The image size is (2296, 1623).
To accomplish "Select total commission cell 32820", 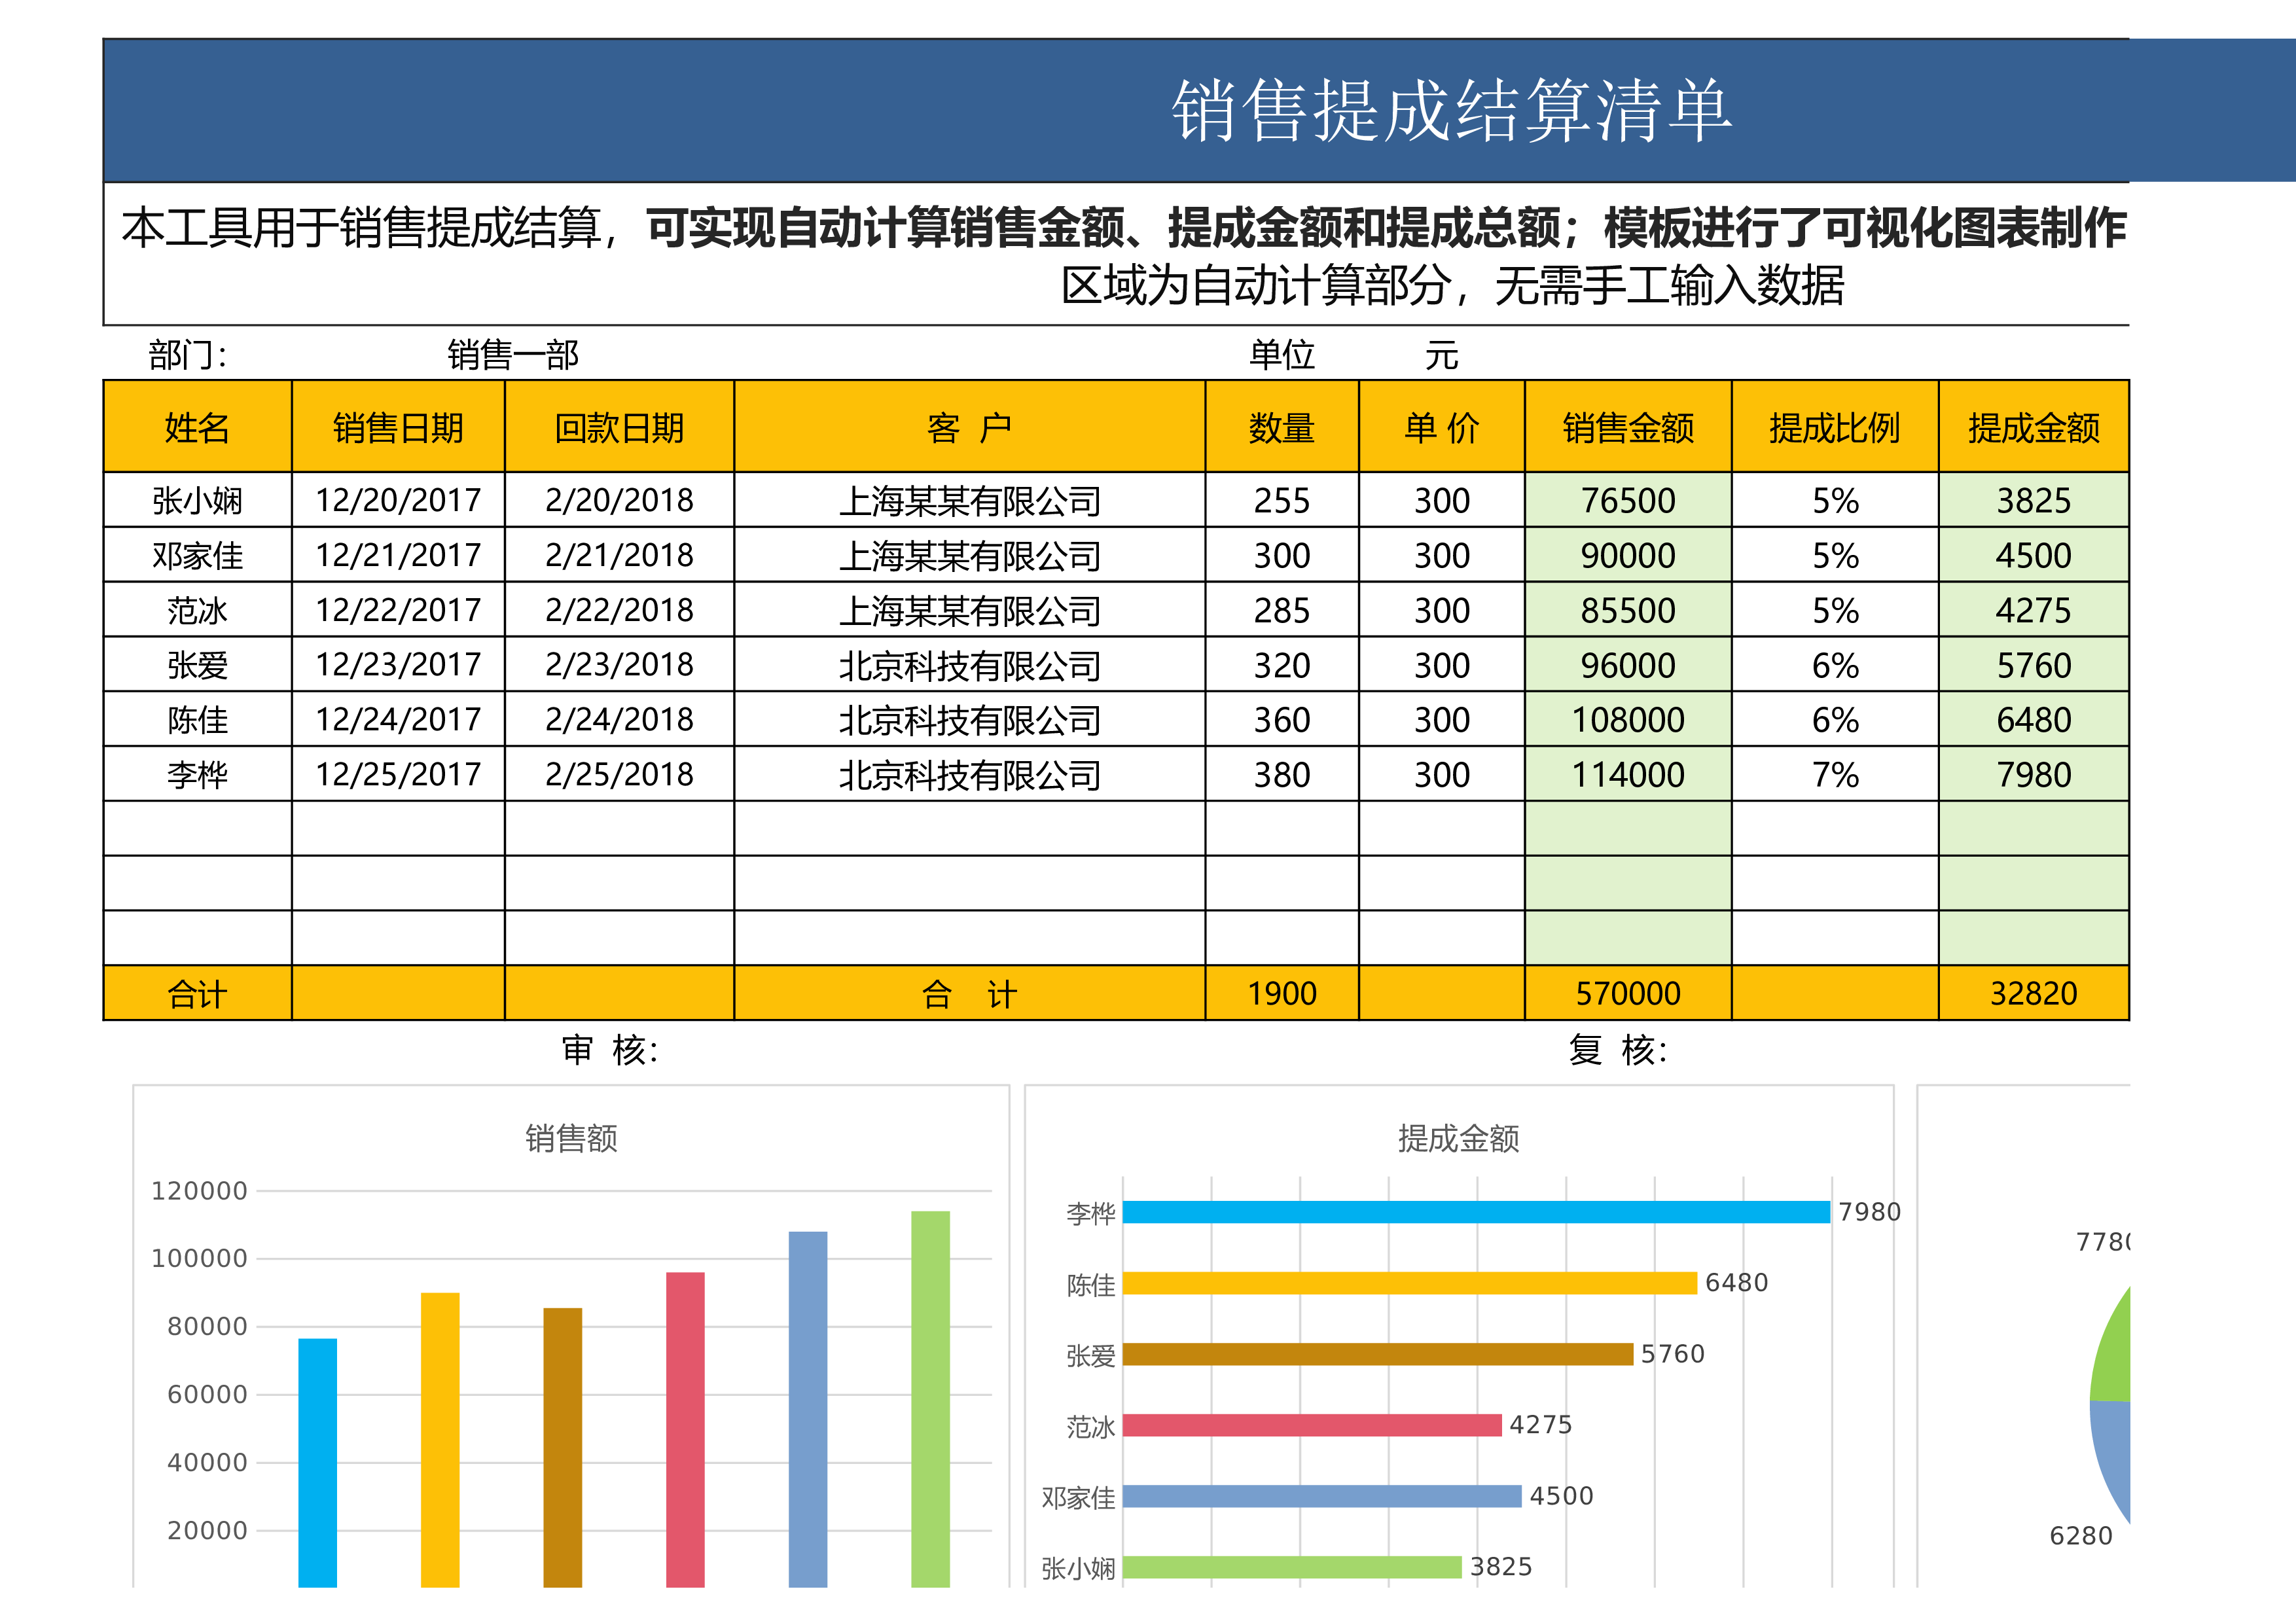I will tap(2033, 994).
